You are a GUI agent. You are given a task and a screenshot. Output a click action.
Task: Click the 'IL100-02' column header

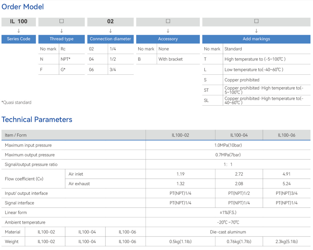click(180, 135)
